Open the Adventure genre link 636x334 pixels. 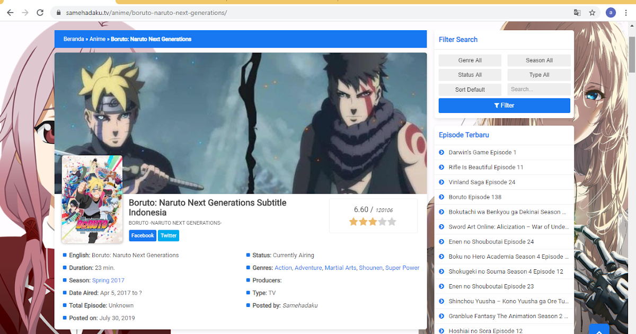tap(308, 268)
